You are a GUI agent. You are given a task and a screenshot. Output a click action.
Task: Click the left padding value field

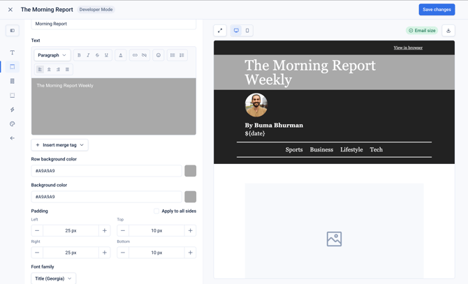71,230
